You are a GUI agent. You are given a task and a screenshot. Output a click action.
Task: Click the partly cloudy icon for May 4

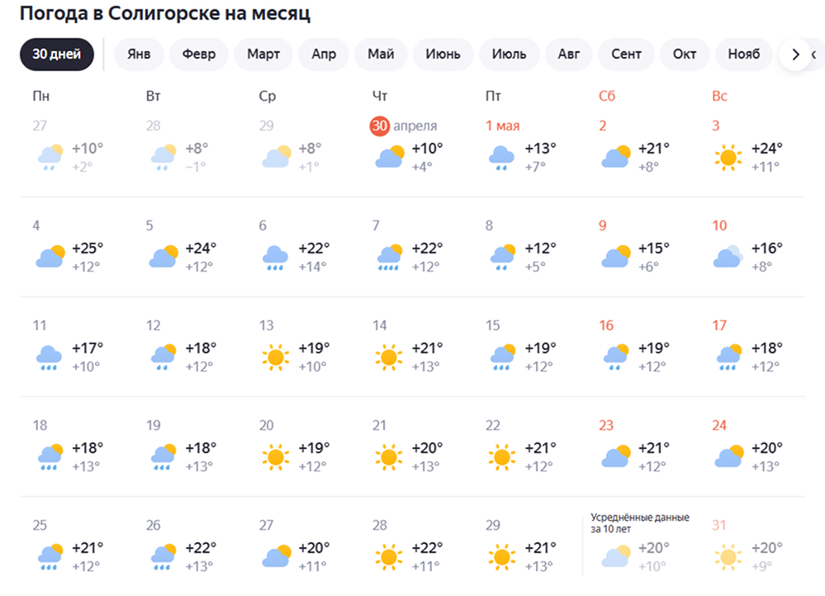(x=50, y=257)
